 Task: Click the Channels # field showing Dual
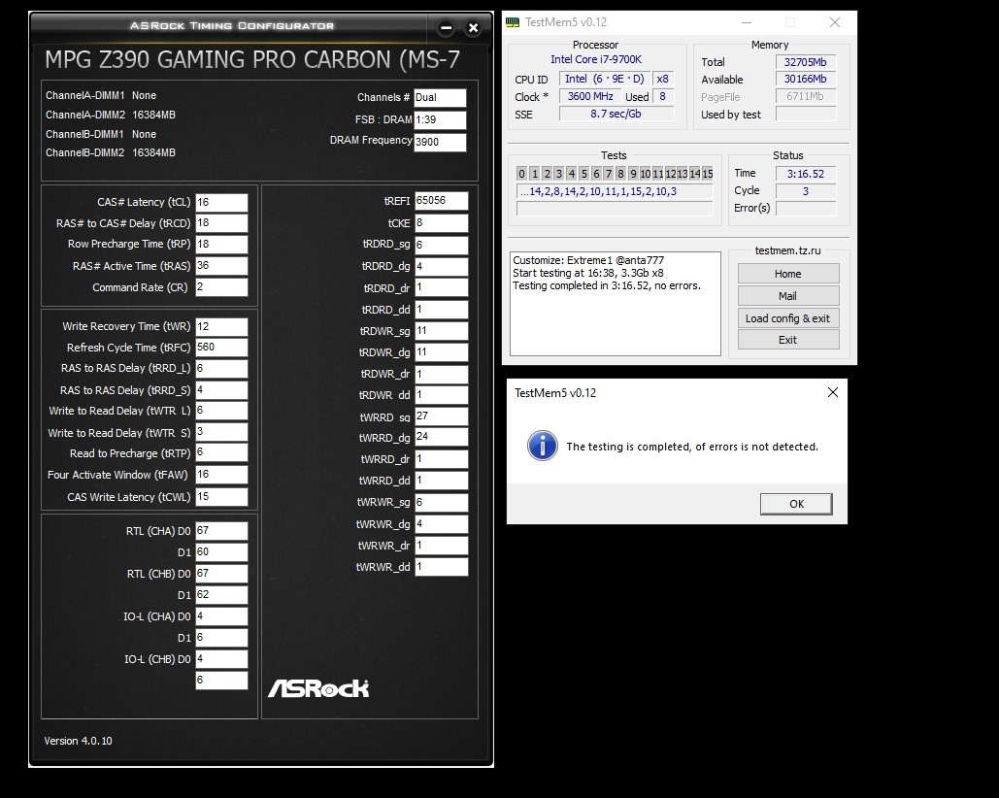coord(440,97)
